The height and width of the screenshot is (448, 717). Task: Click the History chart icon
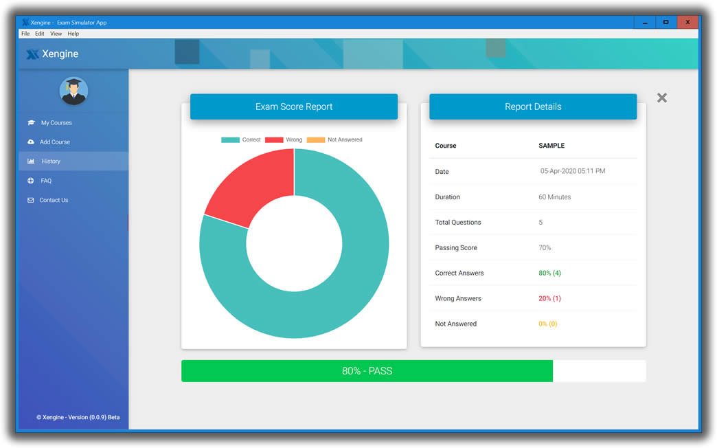(x=31, y=161)
